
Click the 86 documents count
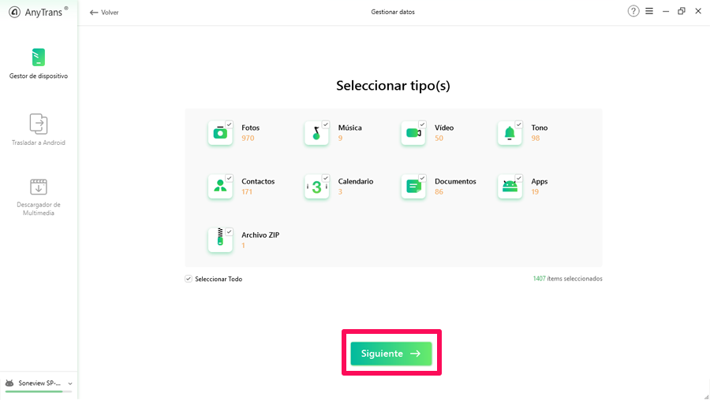(439, 191)
